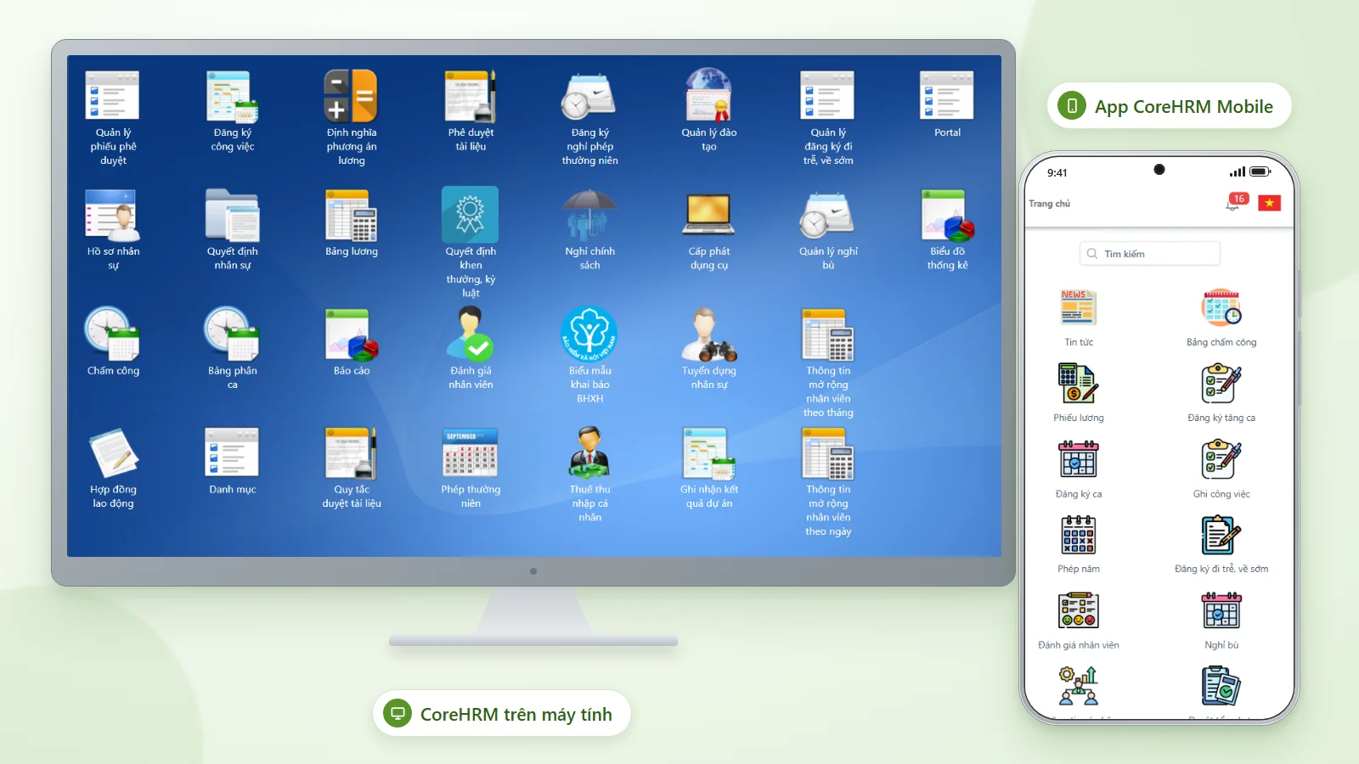This screenshot has width=1359, height=764.
Task: Open Định nghĩa phương án lương calculator icon
Action: [x=351, y=95]
